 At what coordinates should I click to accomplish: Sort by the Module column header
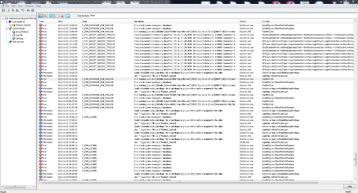pos(250,22)
